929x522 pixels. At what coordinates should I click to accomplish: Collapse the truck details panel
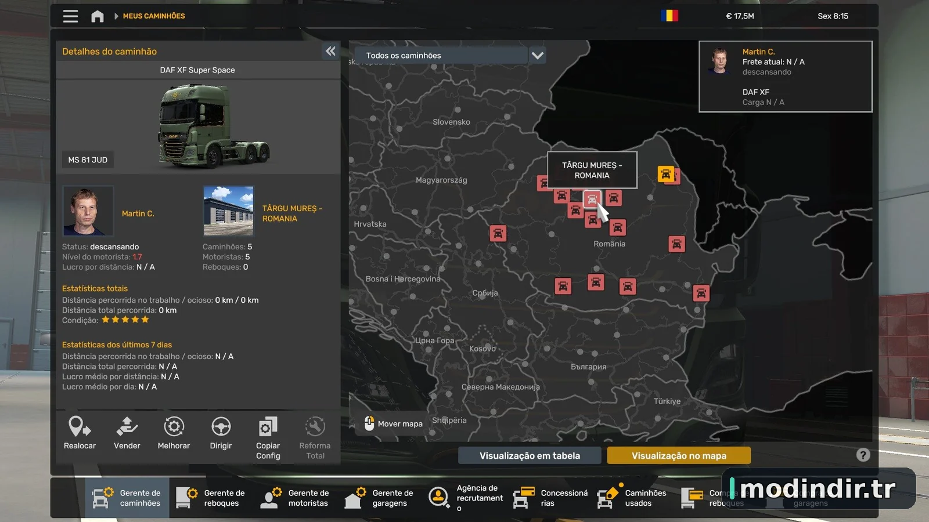330,51
